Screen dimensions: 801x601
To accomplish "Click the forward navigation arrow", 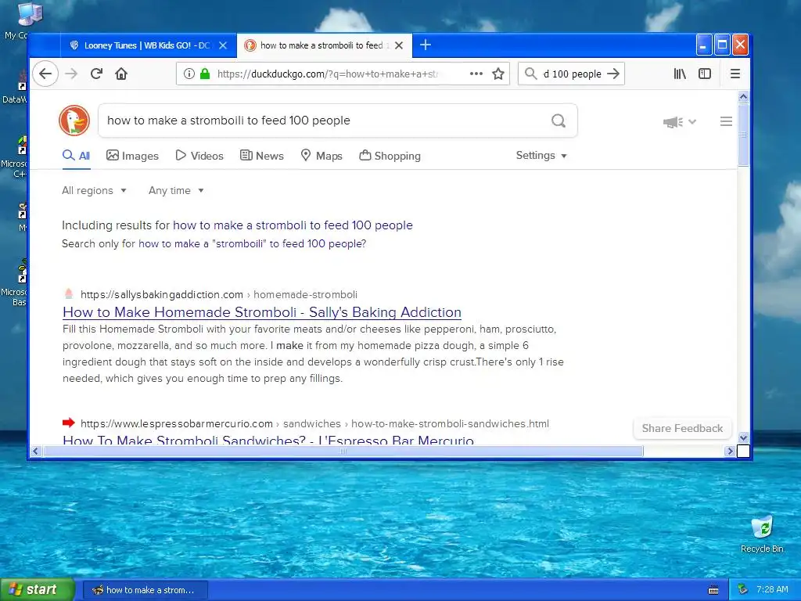I will tap(71, 74).
